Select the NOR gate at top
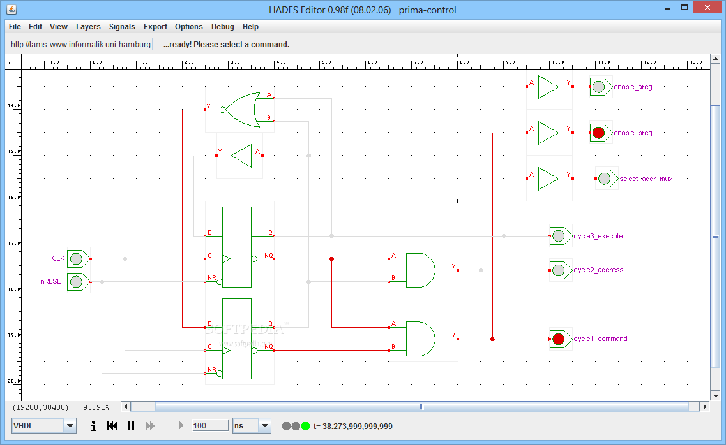Screen dimensions: 726x445 pos(240,110)
